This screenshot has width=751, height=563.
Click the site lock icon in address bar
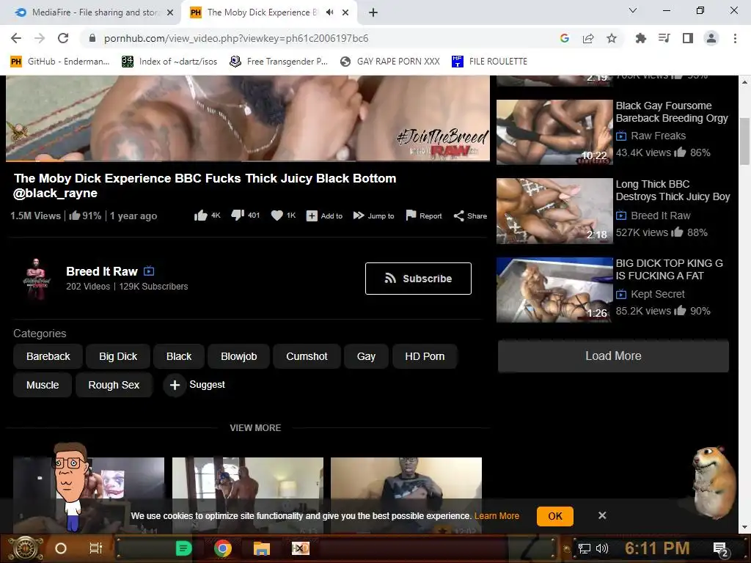point(92,38)
